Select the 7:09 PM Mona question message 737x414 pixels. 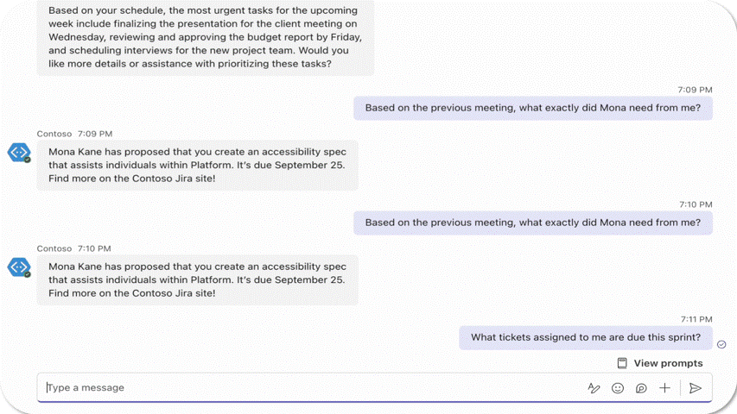(532, 108)
